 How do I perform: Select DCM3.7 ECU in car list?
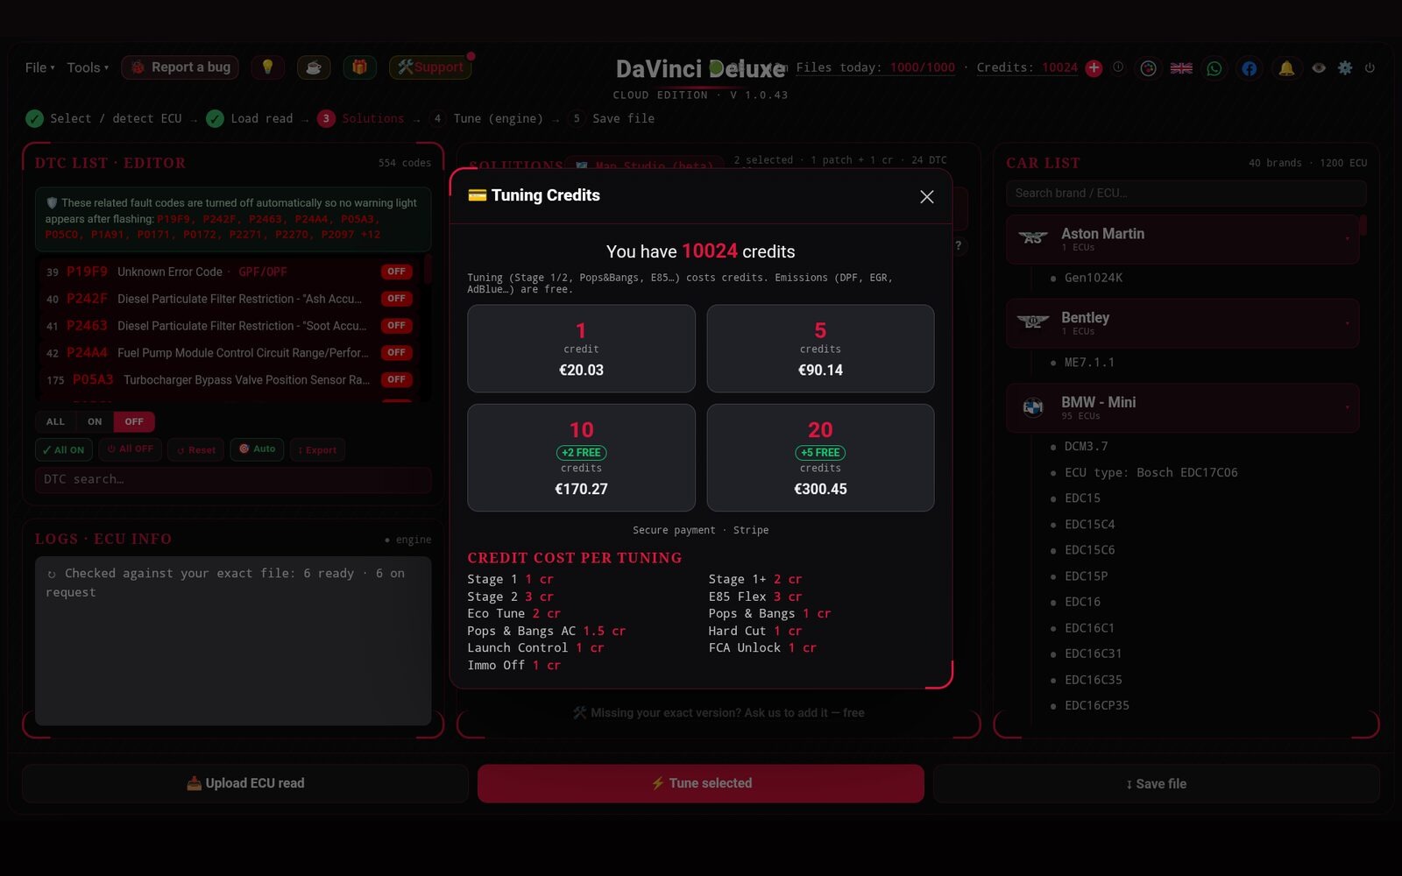tap(1086, 447)
